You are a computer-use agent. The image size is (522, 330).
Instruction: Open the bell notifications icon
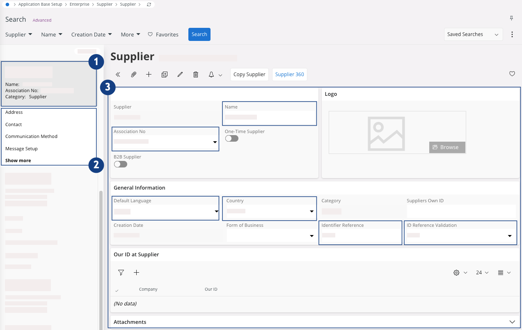tap(211, 75)
